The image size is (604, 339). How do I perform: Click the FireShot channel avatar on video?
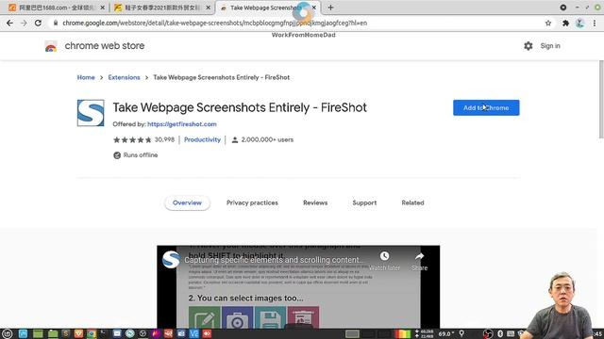[171, 260]
